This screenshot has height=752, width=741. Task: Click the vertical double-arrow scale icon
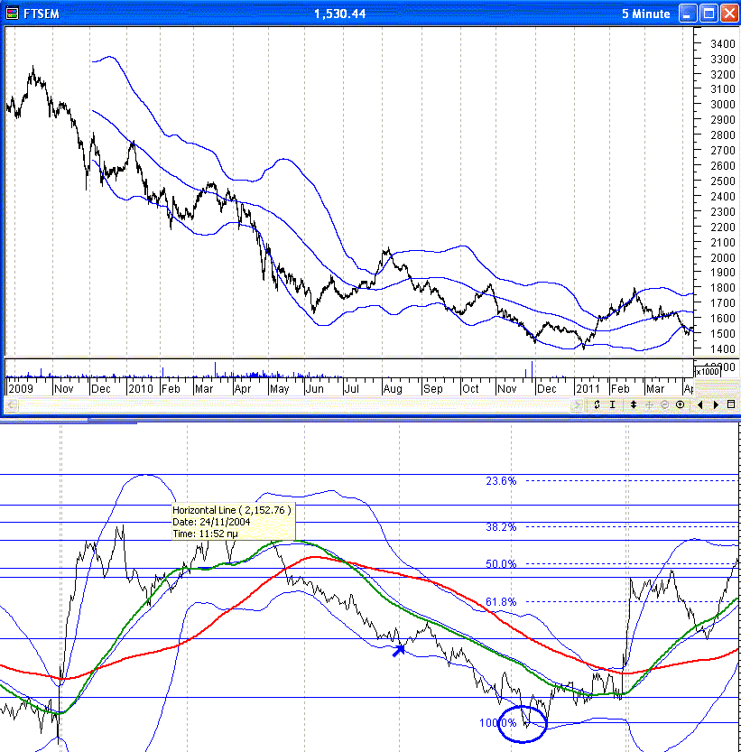click(634, 405)
